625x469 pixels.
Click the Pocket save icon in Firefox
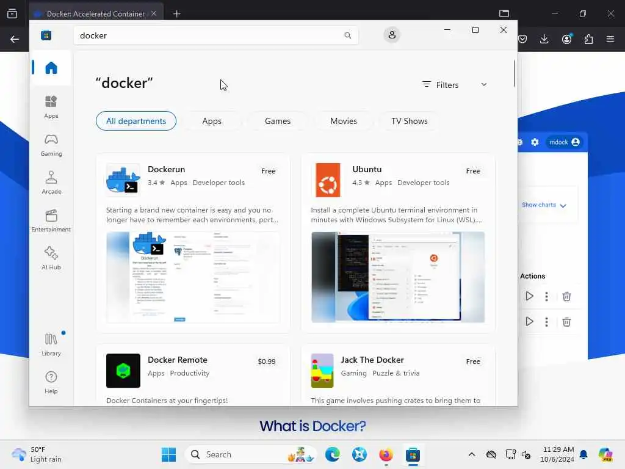522,39
